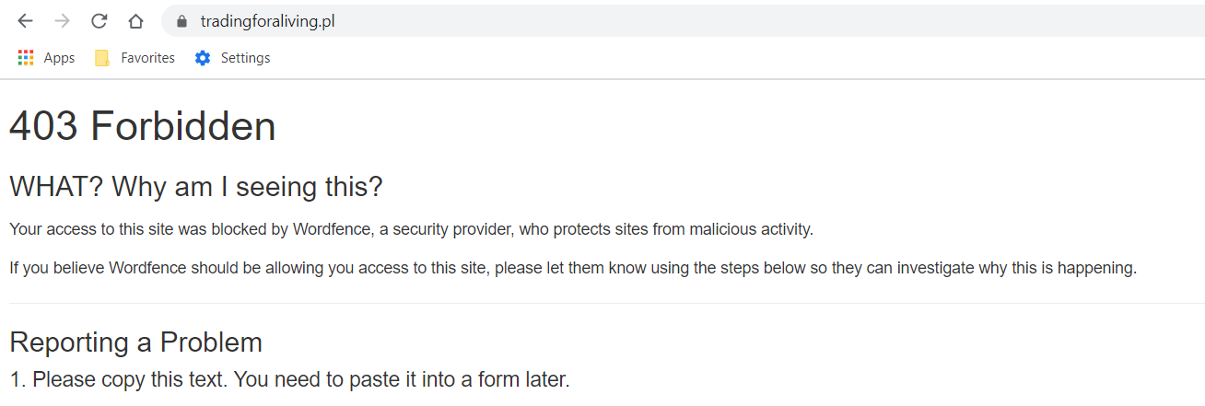
Task: Open site info via the padlock icon
Action: coord(181,21)
